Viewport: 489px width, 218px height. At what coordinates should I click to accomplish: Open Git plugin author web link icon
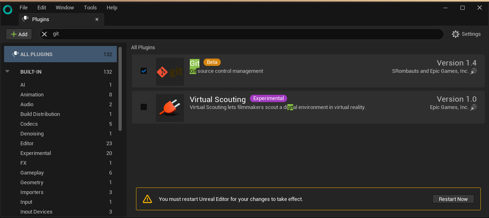(474, 71)
